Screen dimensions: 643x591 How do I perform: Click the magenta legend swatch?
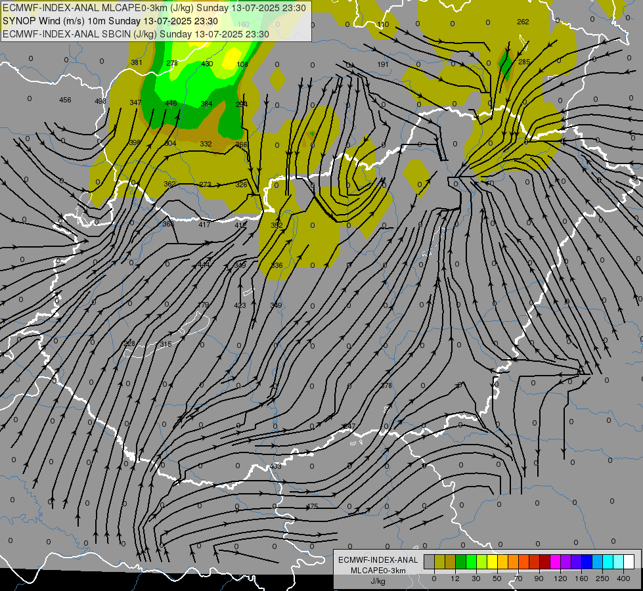555,562
